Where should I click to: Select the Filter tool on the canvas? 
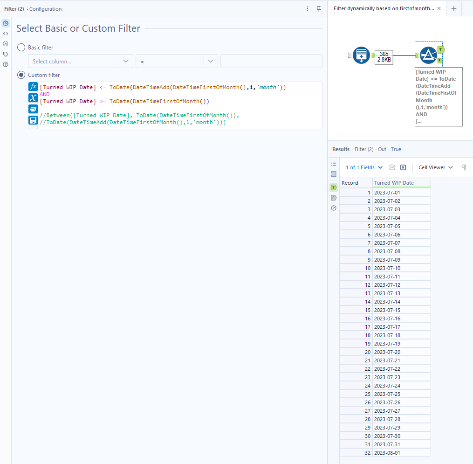coord(428,55)
